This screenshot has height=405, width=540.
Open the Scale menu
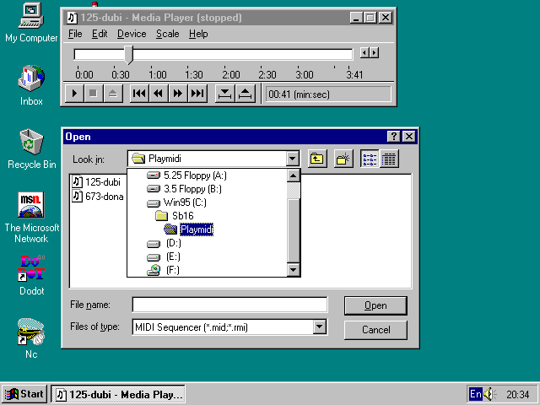click(168, 34)
